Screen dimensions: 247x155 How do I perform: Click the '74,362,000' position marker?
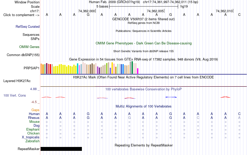(87, 11)
